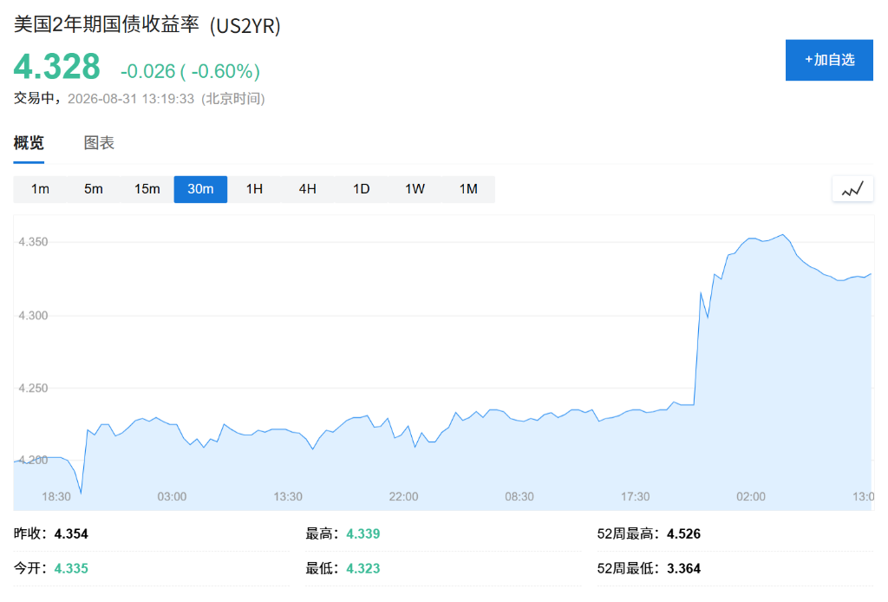Image resolution: width=888 pixels, height=602 pixels.
Task: Click the timestamp 2026-08-31 13:19:33
Action: [x=131, y=99]
